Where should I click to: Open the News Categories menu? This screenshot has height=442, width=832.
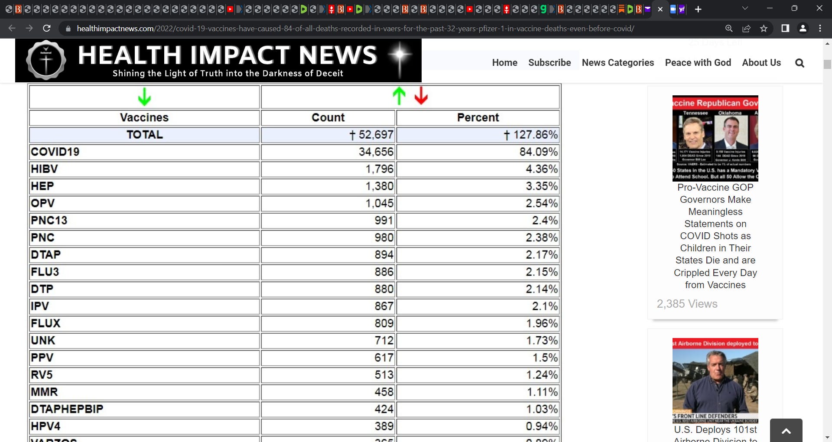[x=618, y=62]
